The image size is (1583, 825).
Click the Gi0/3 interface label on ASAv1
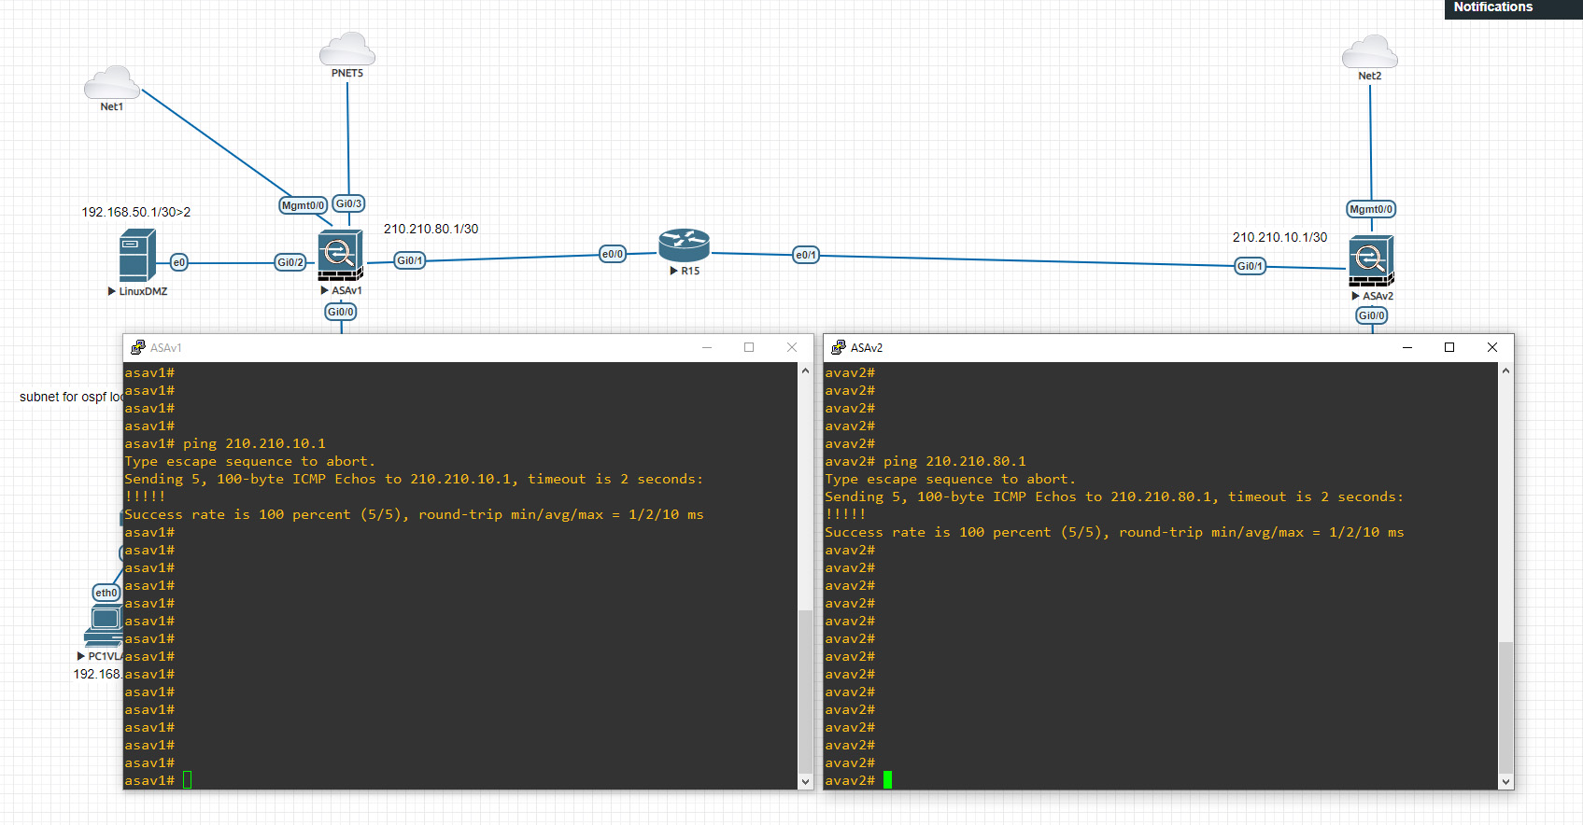348,203
